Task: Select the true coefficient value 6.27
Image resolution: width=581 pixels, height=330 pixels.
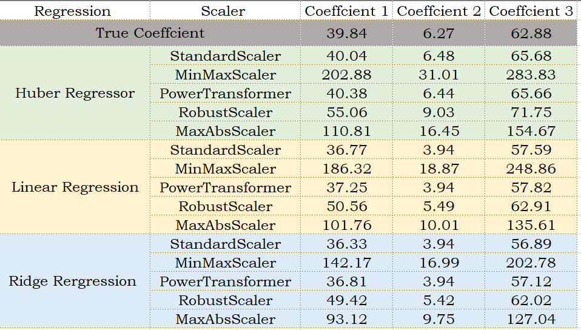Action: pyautogui.click(x=440, y=33)
